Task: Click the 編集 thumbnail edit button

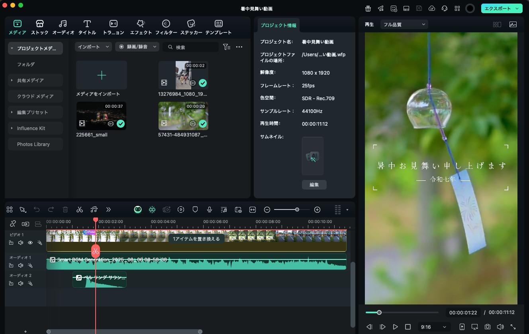Action: (x=314, y=185)
